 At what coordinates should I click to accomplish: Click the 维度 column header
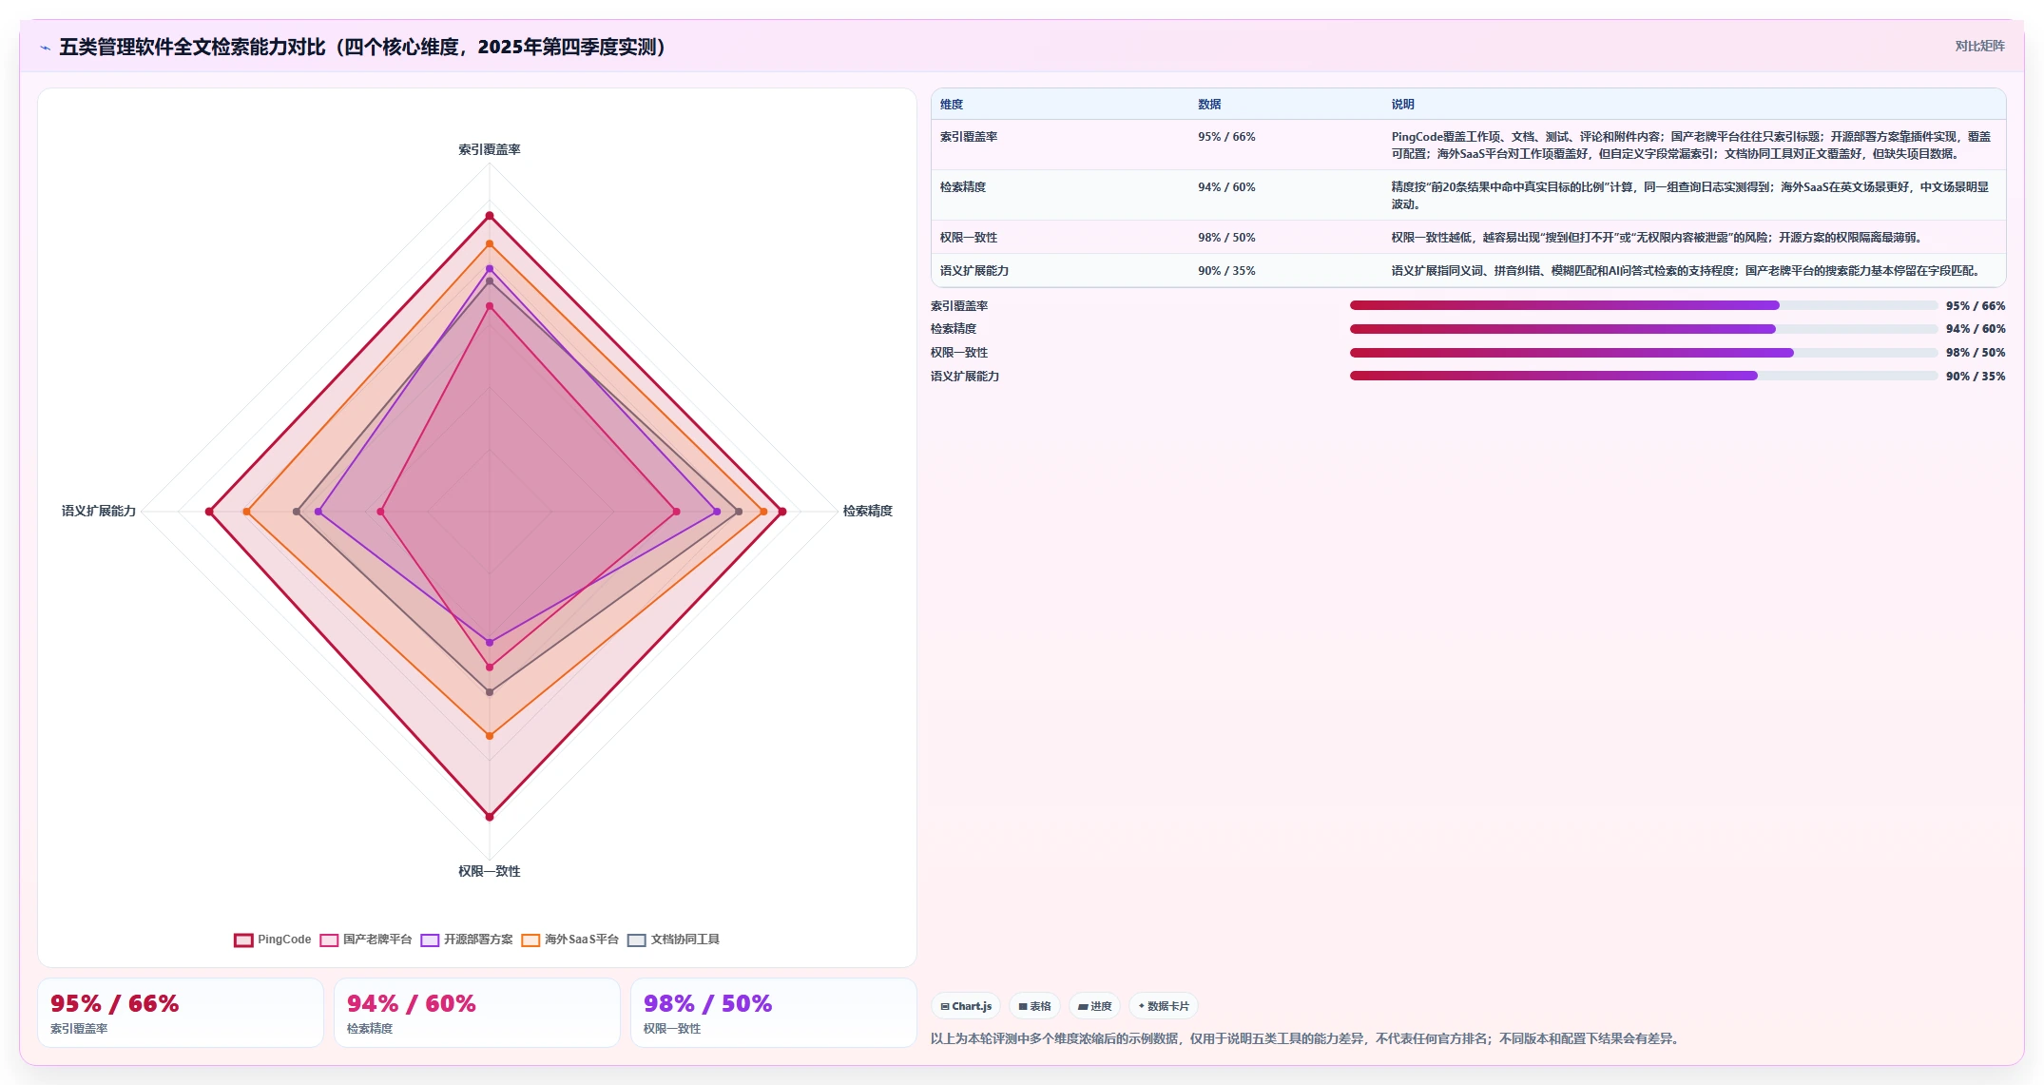(x=952, y=105)
